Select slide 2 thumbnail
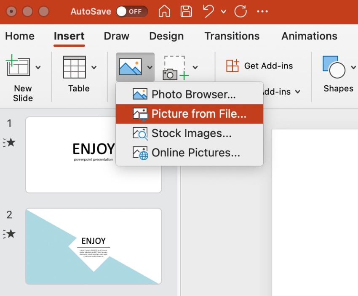Viewport: 358px width, 296px height. 94,246
